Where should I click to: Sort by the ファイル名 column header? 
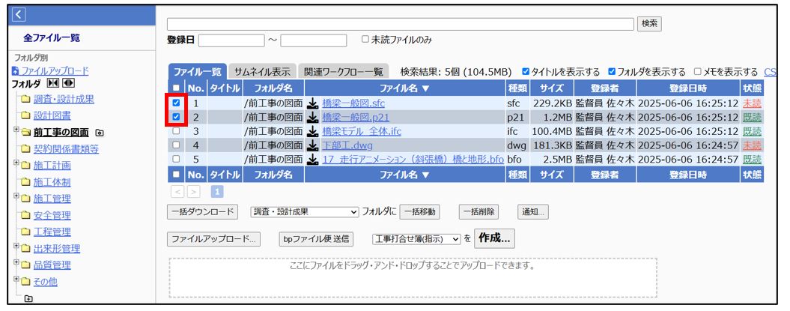(x=404, y=88)
